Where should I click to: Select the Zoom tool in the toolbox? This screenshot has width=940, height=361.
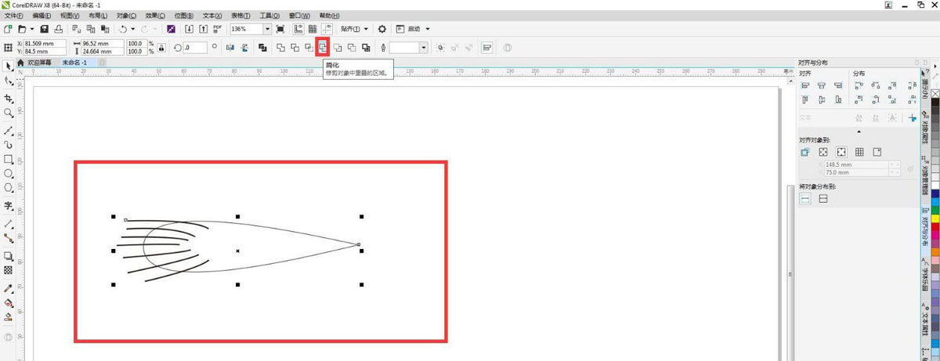(9, 114)
